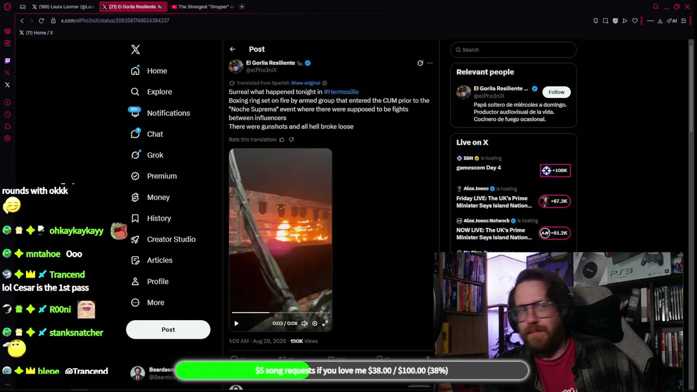Screen dimensions: 697x392
Task: Click the +108K listeners badge
Action: coord(555,170)
